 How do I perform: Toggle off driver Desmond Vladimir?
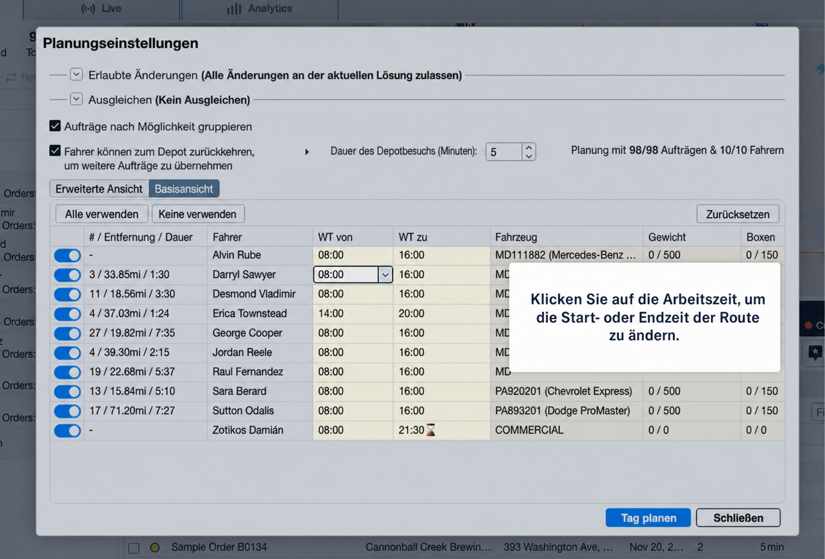click(67, 294)
